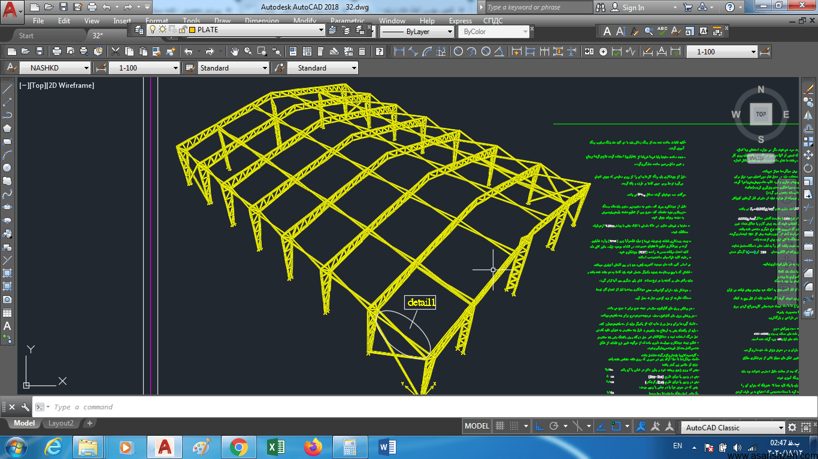
Task: Toggle grid display in status bar
Action: (x=500, y=426)
